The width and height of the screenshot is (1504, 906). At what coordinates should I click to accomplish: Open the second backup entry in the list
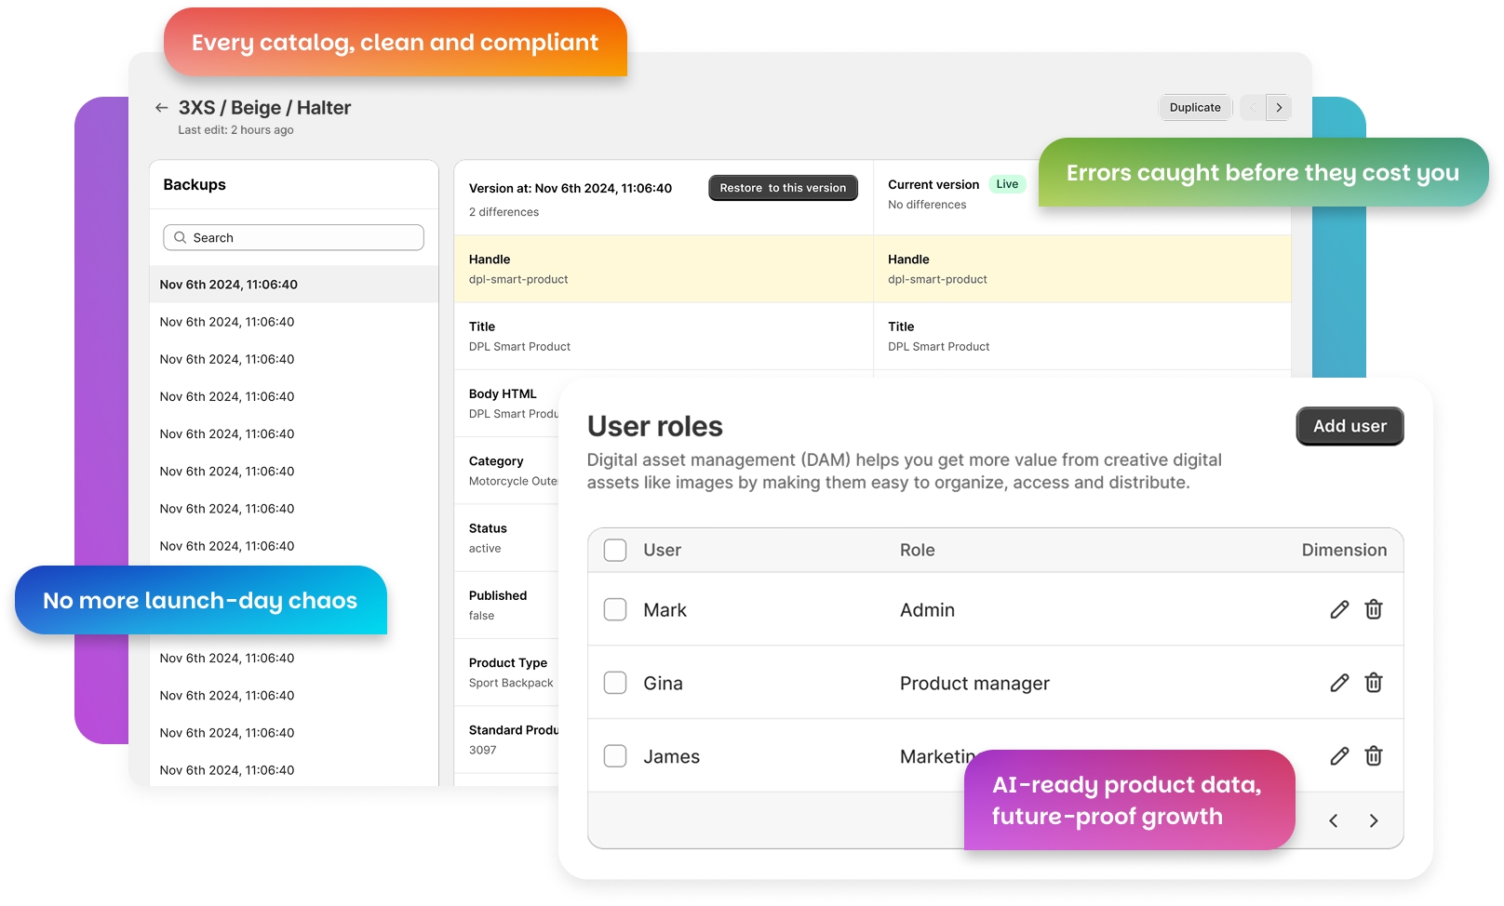point(227,322)
